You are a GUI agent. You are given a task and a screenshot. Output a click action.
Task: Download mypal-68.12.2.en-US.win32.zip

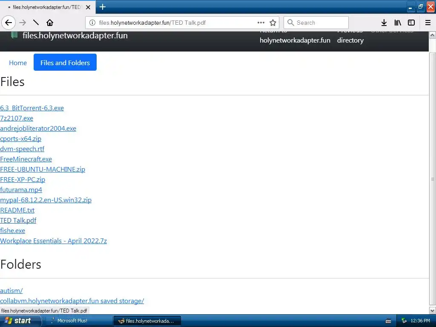coord(46,200)
